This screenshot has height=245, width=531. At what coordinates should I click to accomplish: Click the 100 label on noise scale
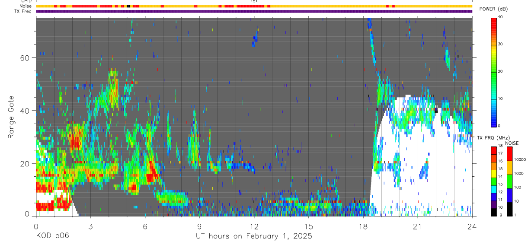[x=518, y=188]
